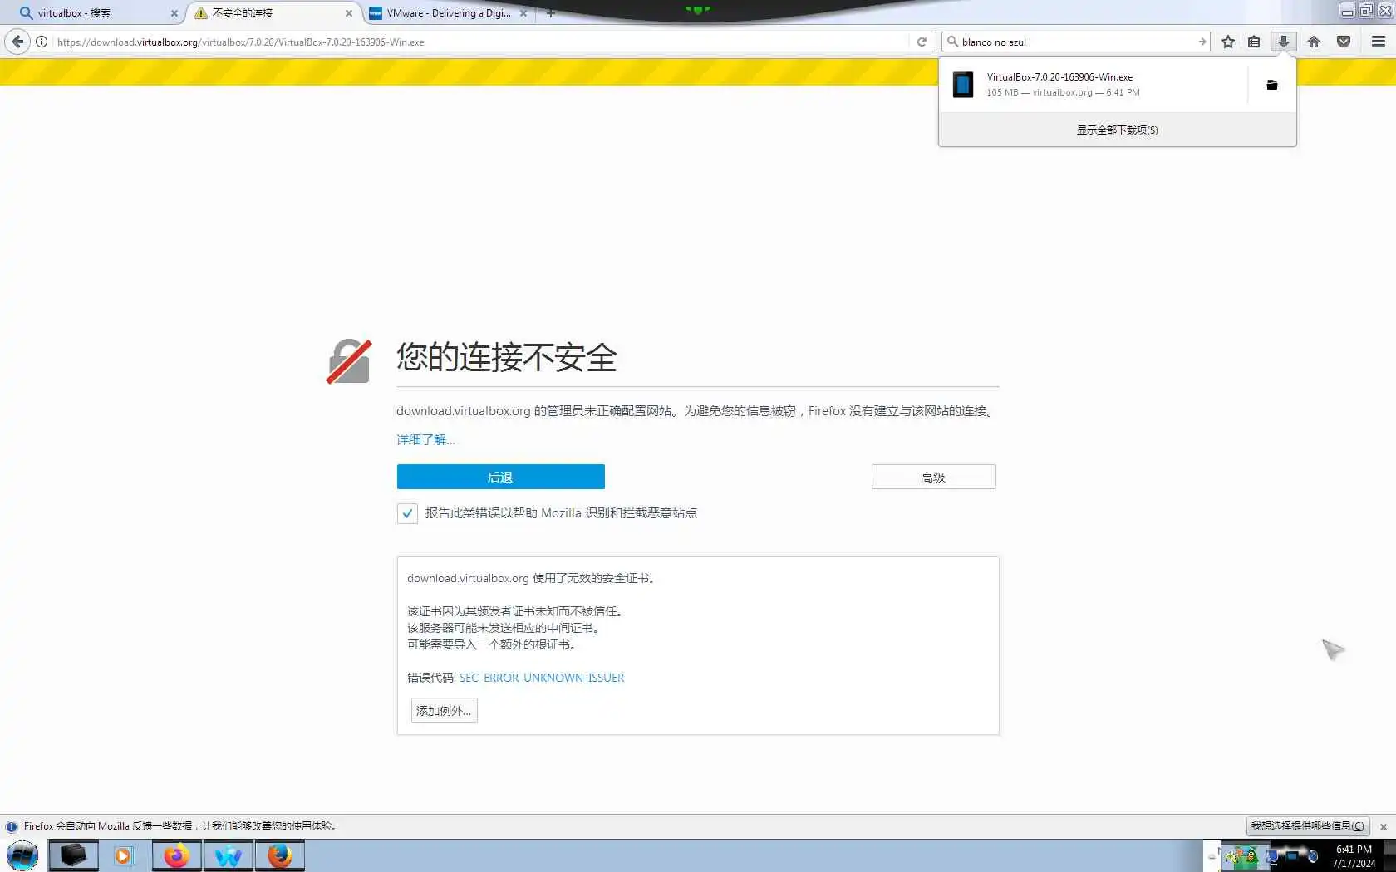Switch to the old-logo Firefox taskbar icon
The image size is (1396, 872).
(x=280, y=855)
